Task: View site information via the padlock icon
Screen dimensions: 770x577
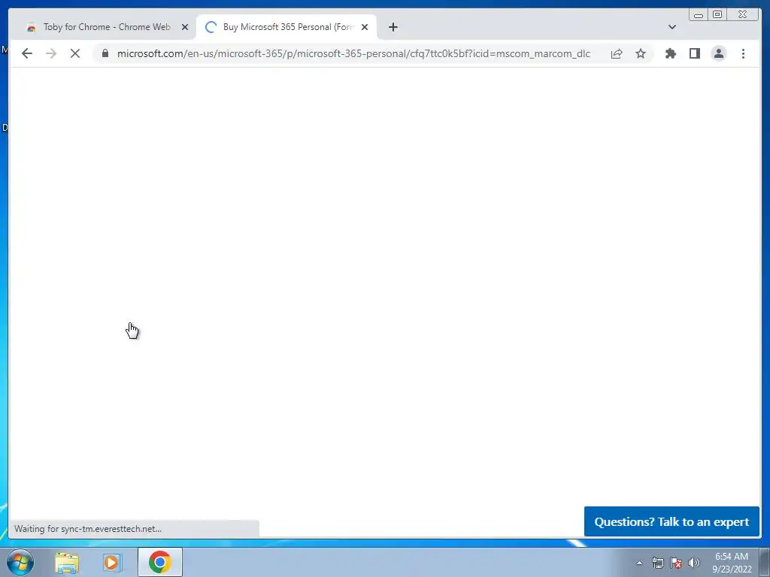Action: (105, 53)
